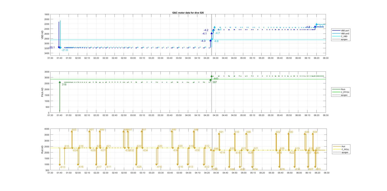Click the "443" pitch annotation

[216, 79]
